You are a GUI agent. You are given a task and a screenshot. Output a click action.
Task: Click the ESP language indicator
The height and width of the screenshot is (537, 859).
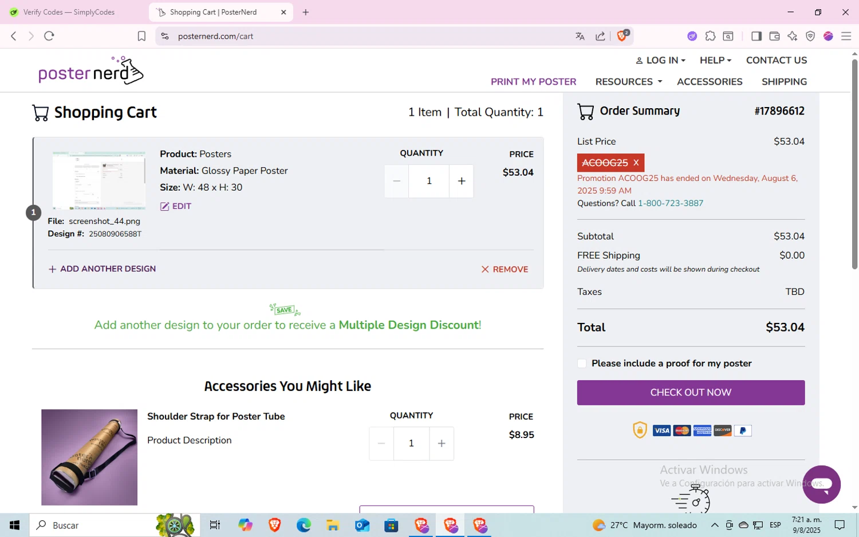pyautogui.click(x=775, y=525)
